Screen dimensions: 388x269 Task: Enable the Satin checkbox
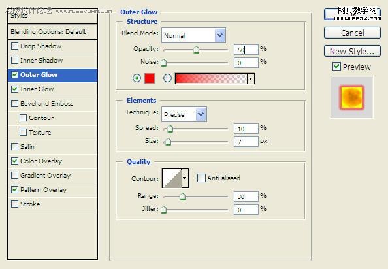(x=14, y=147)
